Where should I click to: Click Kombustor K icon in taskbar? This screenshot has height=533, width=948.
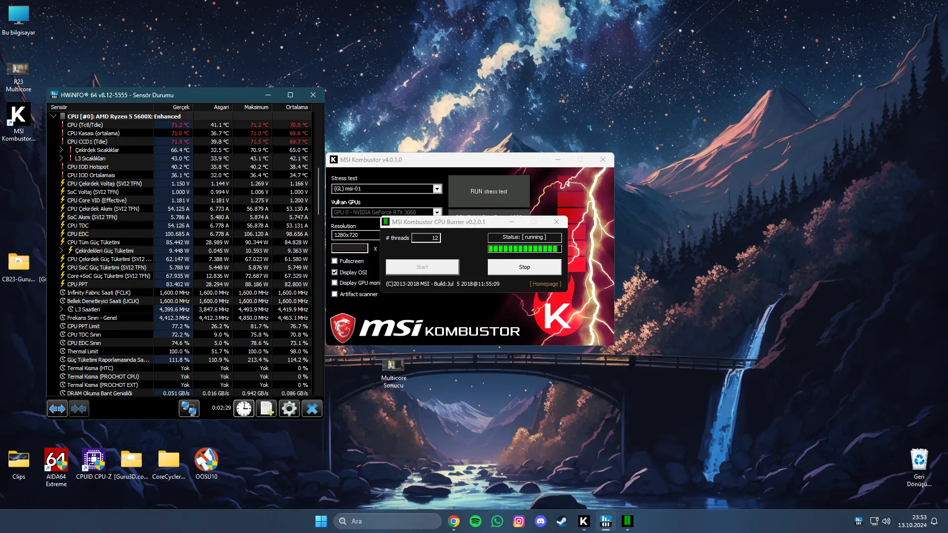tap(584, 521)
